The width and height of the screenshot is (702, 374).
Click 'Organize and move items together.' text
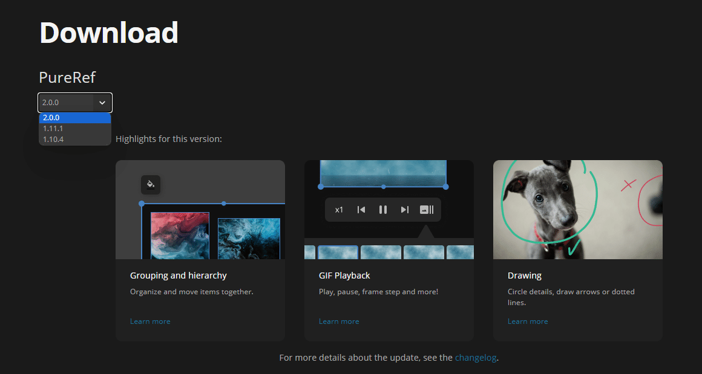coord(192,292)
